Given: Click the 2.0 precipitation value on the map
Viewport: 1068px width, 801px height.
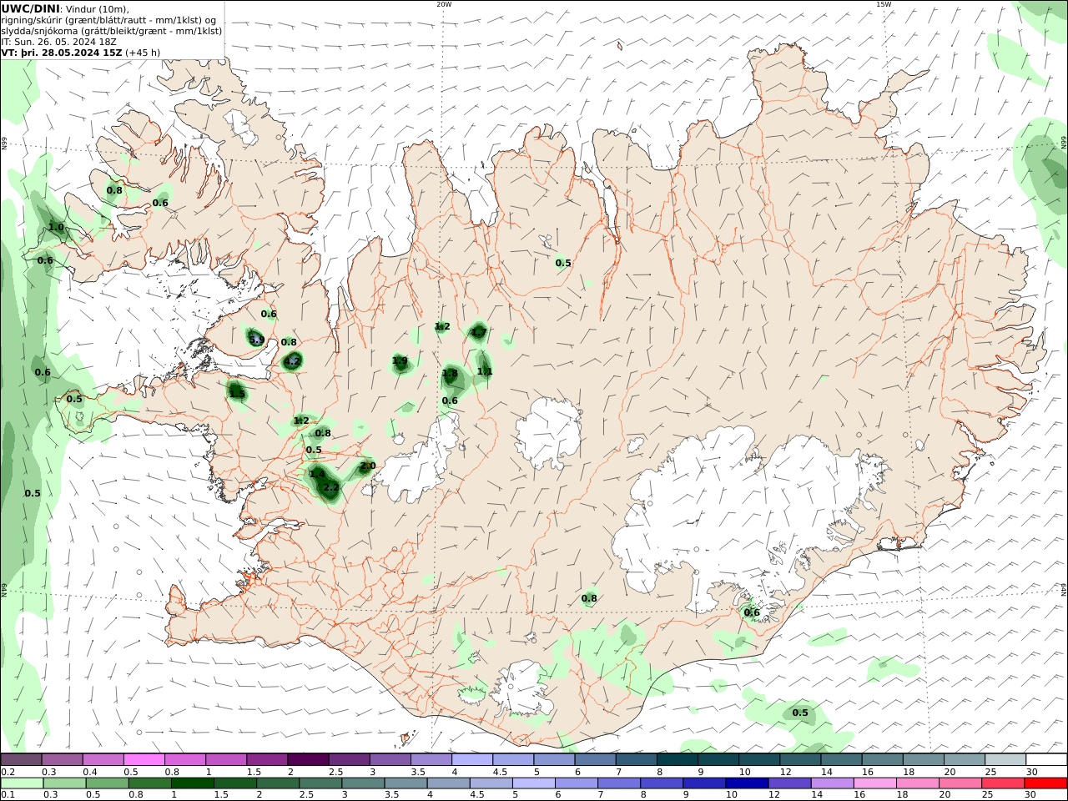Looking at the screenshot, I should point(367,466).
